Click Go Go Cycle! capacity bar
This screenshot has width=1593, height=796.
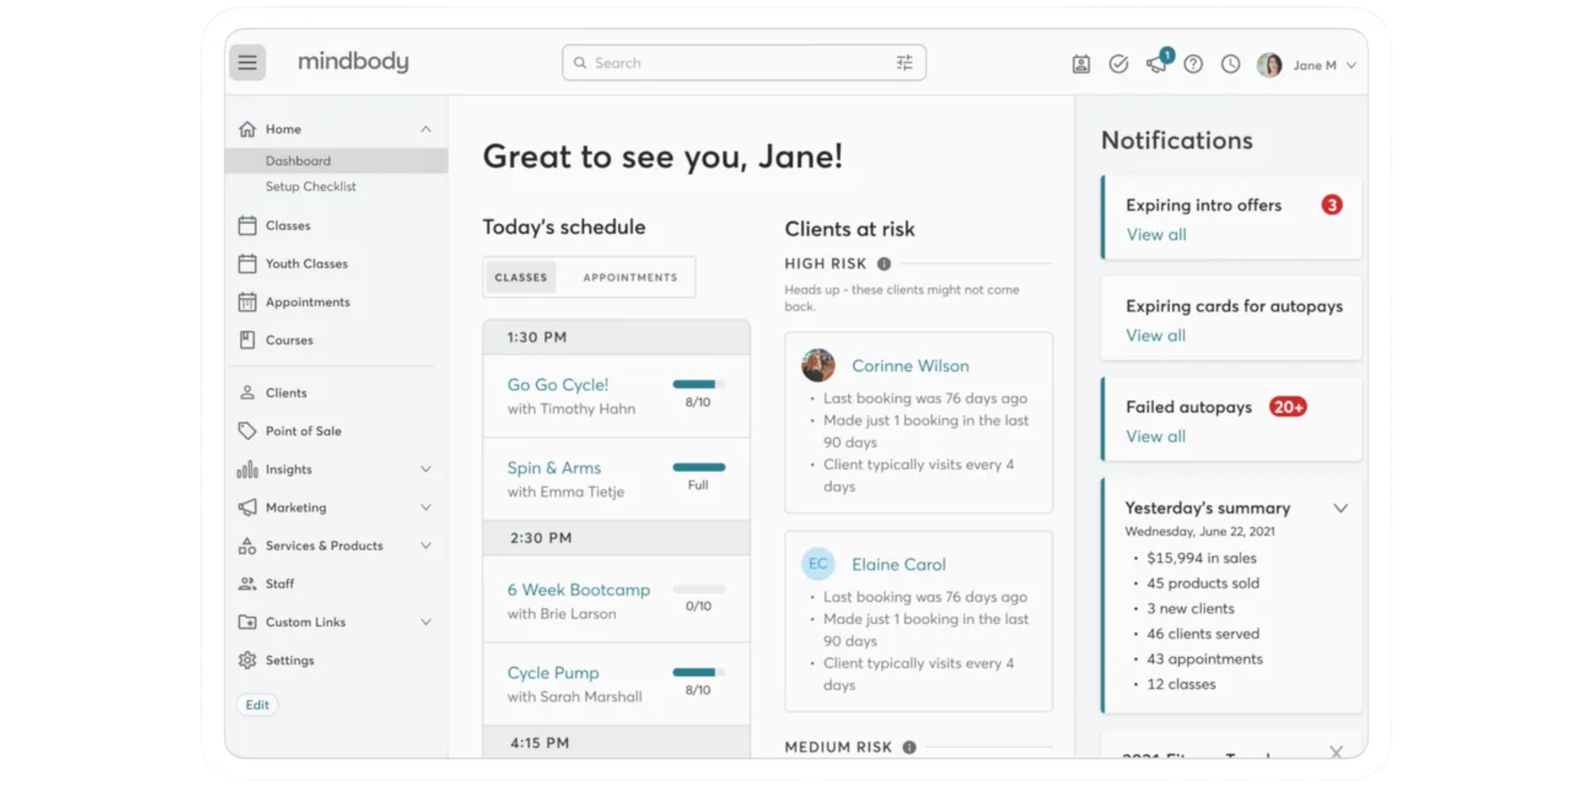[699, 384]
